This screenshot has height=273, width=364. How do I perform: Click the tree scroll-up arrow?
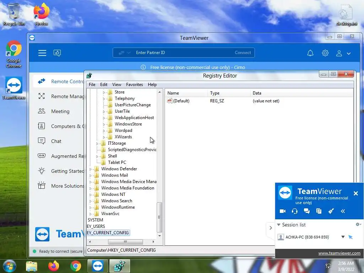[x=160, y=92]
